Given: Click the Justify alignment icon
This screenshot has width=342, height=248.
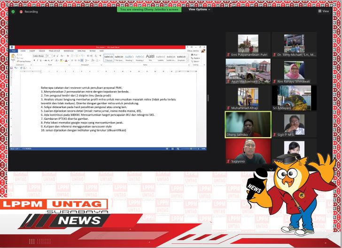Looking at the screenshot, I should click(82, 60).
